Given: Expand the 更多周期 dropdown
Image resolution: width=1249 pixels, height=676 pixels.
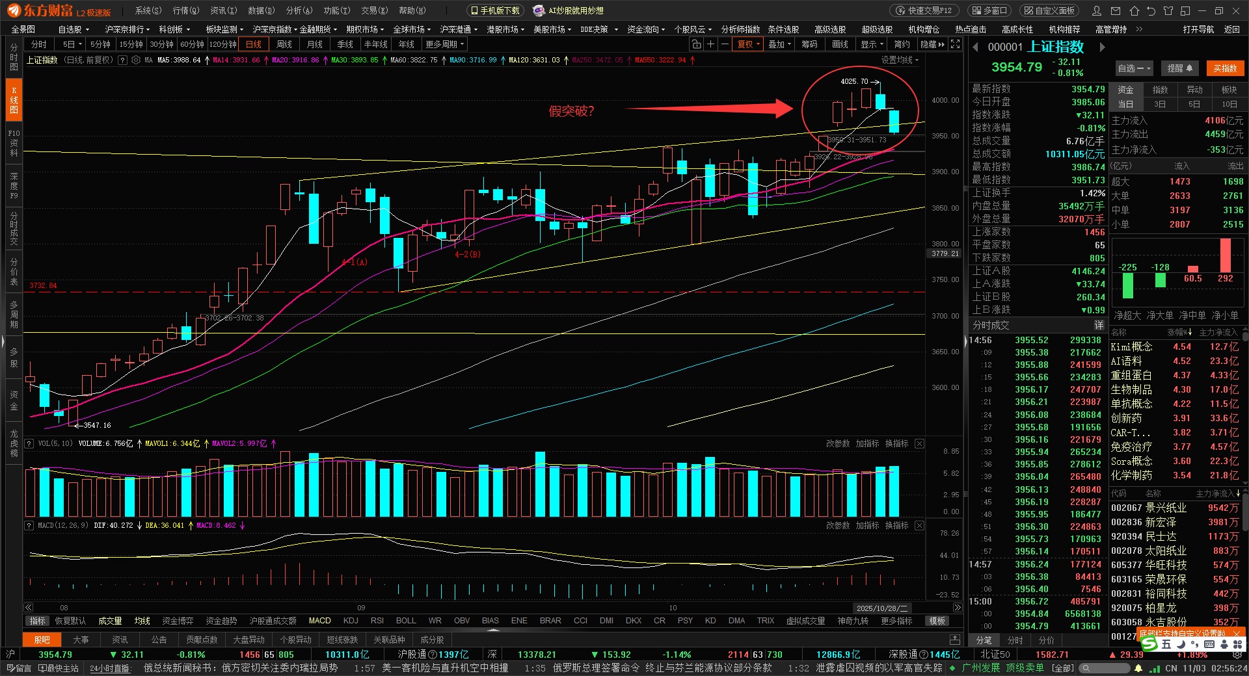Looking at the screenshot, I should [445, 44].
